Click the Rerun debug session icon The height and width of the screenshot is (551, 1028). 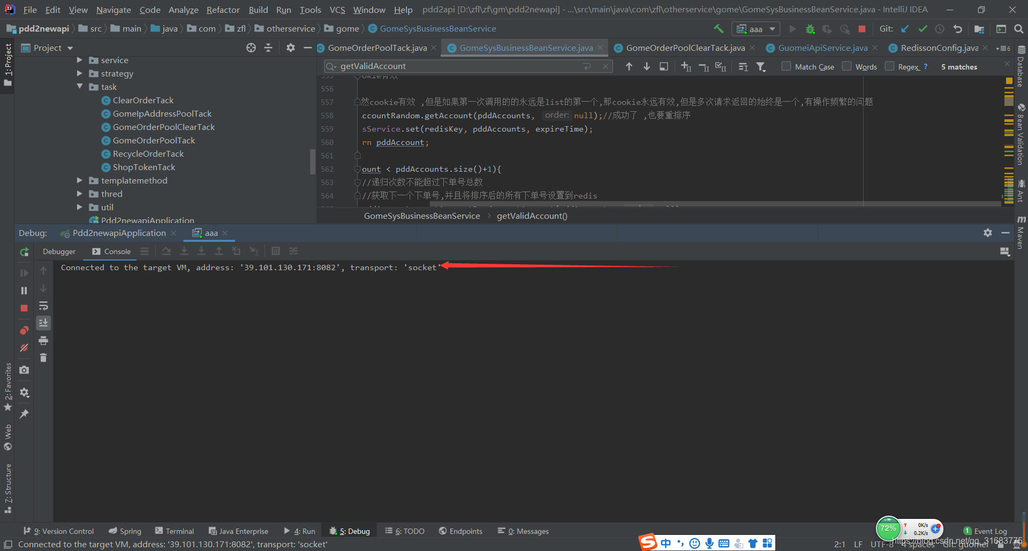[x=24, y=251]
